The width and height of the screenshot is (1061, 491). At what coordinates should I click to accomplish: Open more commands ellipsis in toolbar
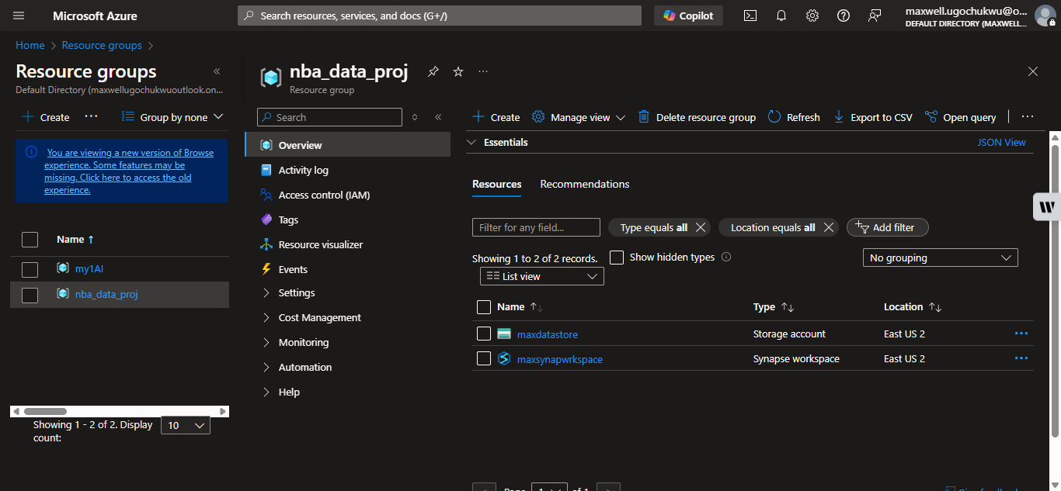coord(1028,116)
